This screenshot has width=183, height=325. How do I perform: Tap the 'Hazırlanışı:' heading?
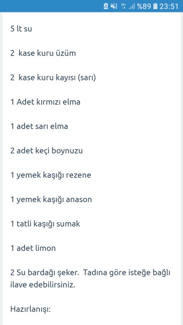[x=31, y=309]
